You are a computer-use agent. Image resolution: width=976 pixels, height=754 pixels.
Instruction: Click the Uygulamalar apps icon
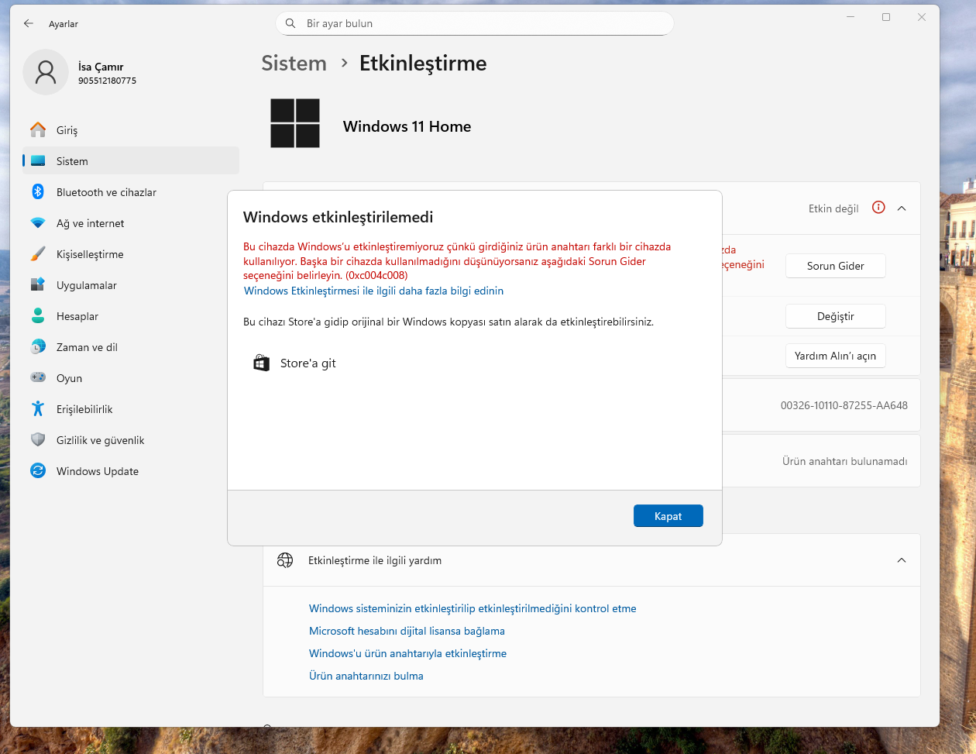(38, 285)
